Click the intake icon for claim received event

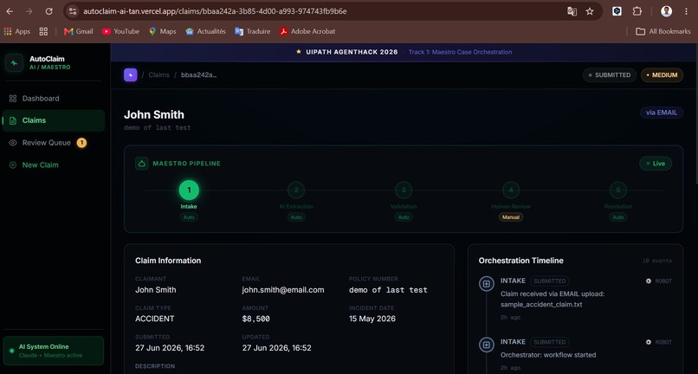(x=486, y=284)
